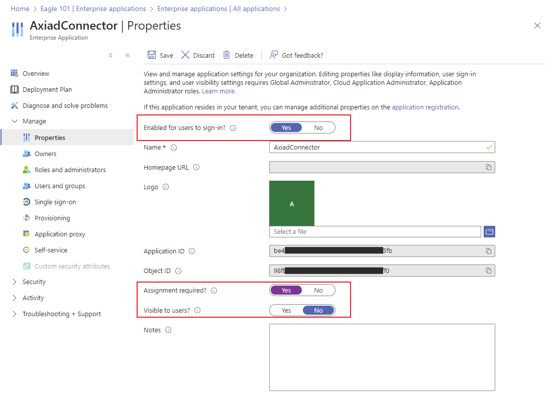Click the Name input field
Viewport: 555px width, 400px height.
(x=382, y=147)
